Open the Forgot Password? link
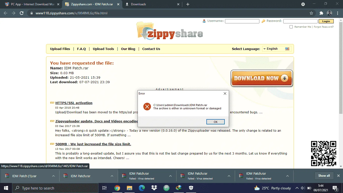 click(x=324, y=27)
